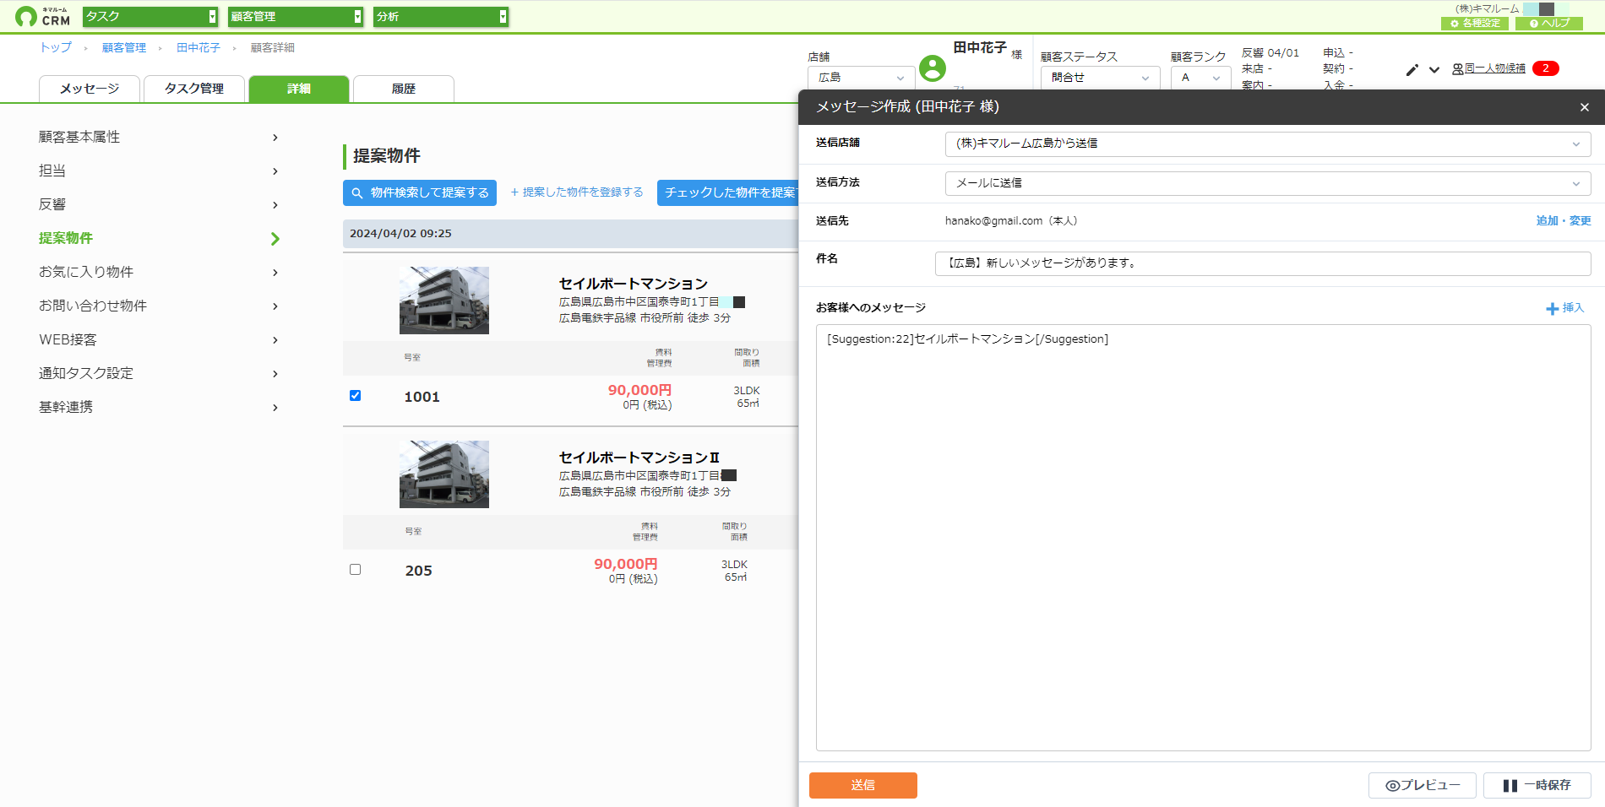Click the CRM logo
This screenshot has width=1605, height=807.
click(x=43, y=16)
